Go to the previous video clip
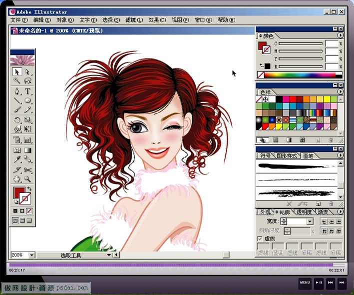Viewport: 354px width, 295px height. [x=331, y=283]
